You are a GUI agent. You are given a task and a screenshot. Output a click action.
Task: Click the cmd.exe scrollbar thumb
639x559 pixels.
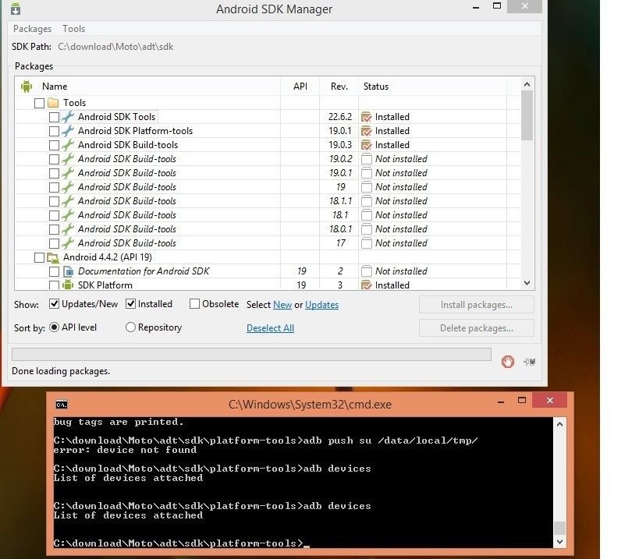[560, 528]
